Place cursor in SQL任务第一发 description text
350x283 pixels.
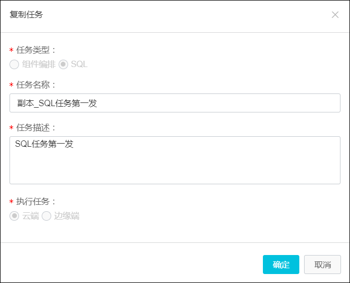click(x=44, y=144)
